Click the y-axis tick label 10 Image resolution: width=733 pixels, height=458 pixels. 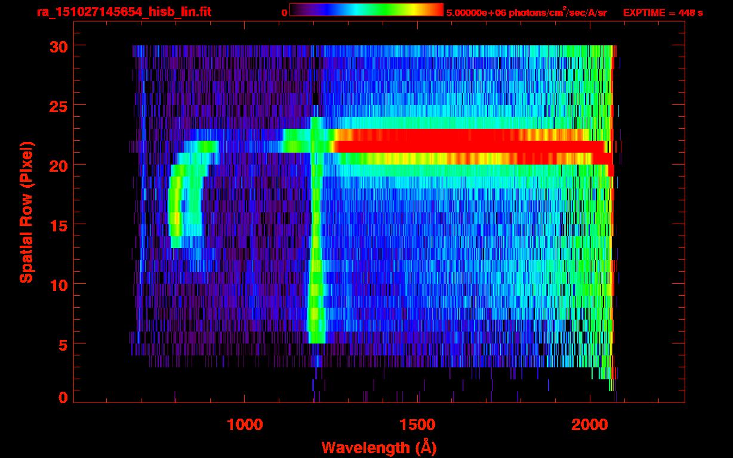pos(58,284)
